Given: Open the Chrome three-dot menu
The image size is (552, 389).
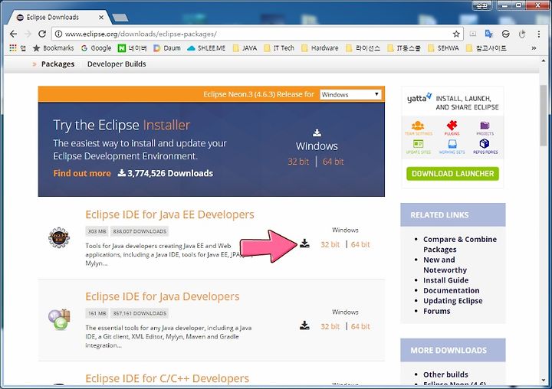Looking at the screenshot, I should click(x=539, y=34).
